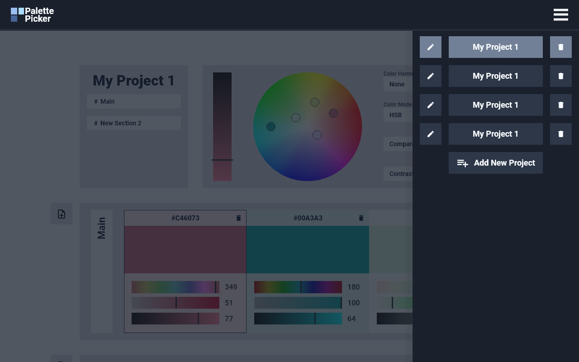The image size is (579, 362).
Task: Pick a color on the color wheel
Action: click(x=308, y=127)
